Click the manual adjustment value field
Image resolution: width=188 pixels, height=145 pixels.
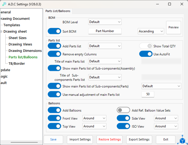148,94
